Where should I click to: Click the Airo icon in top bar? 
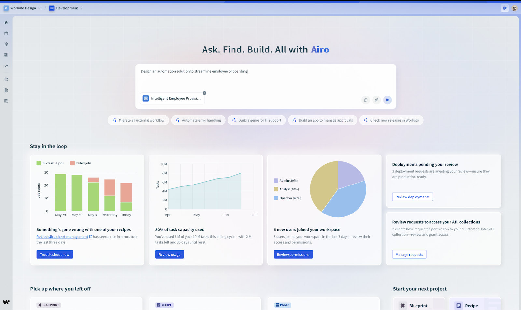[505, 8]
